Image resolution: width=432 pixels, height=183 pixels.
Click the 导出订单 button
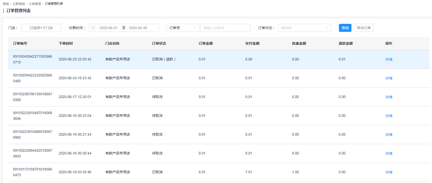pyautogui.click(x=364, y=28)
